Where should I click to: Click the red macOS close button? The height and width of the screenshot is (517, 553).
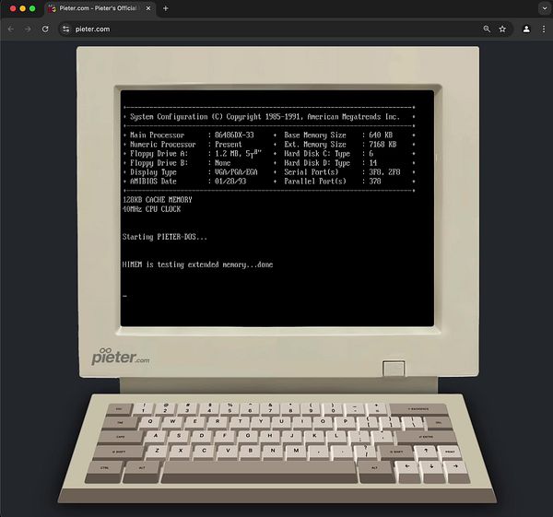(x=13, y=8)
